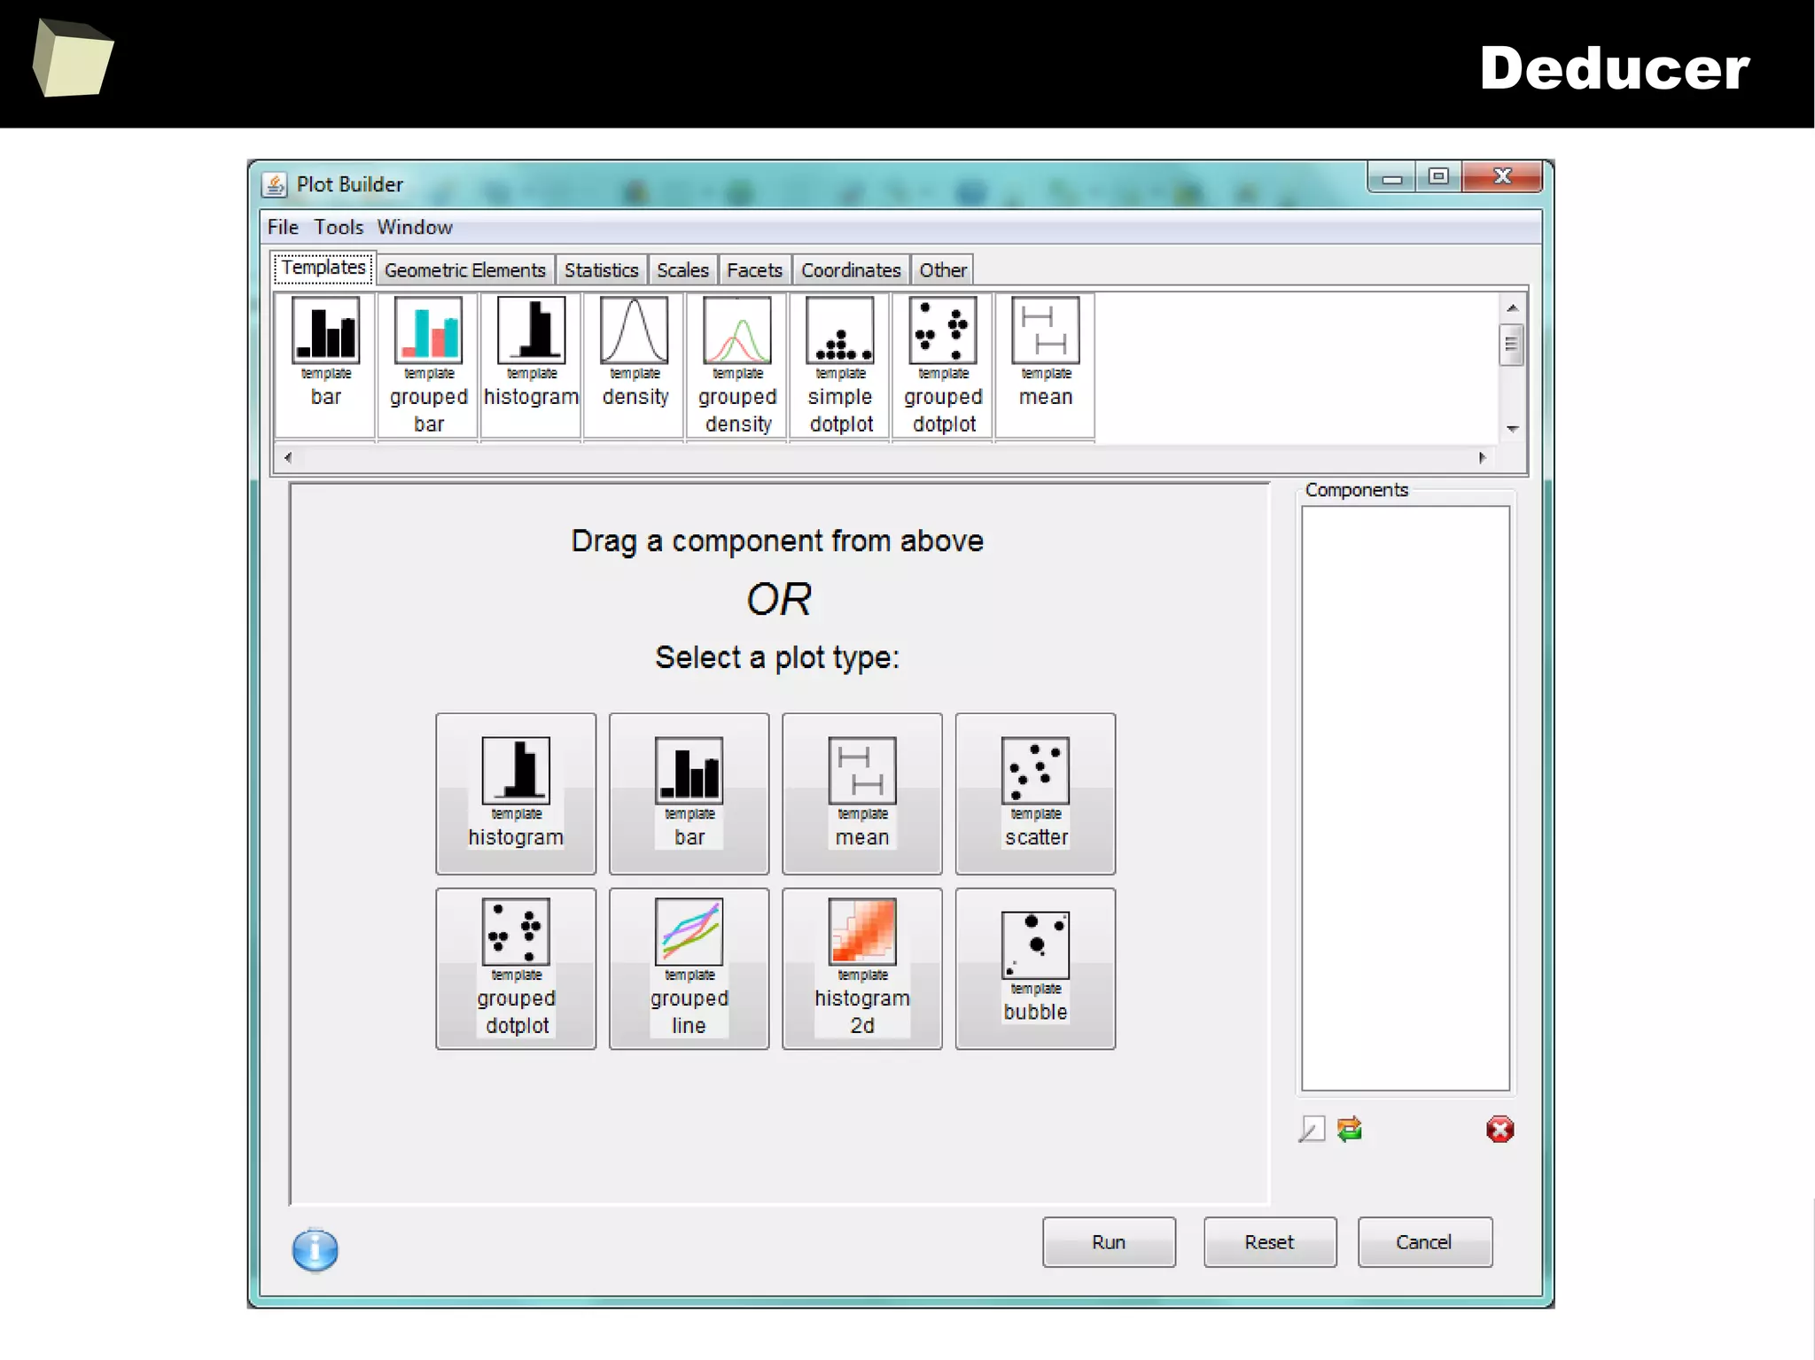
Task: Pick the mean template in top strip
Action: pyautogui.click(x=1046, y=364)
